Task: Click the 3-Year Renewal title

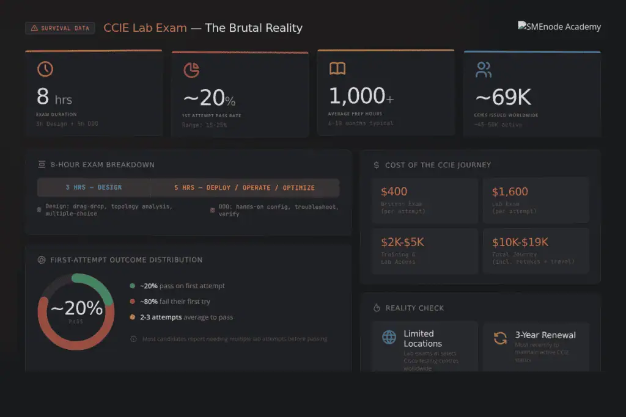Action: click(x=545, y=335)
